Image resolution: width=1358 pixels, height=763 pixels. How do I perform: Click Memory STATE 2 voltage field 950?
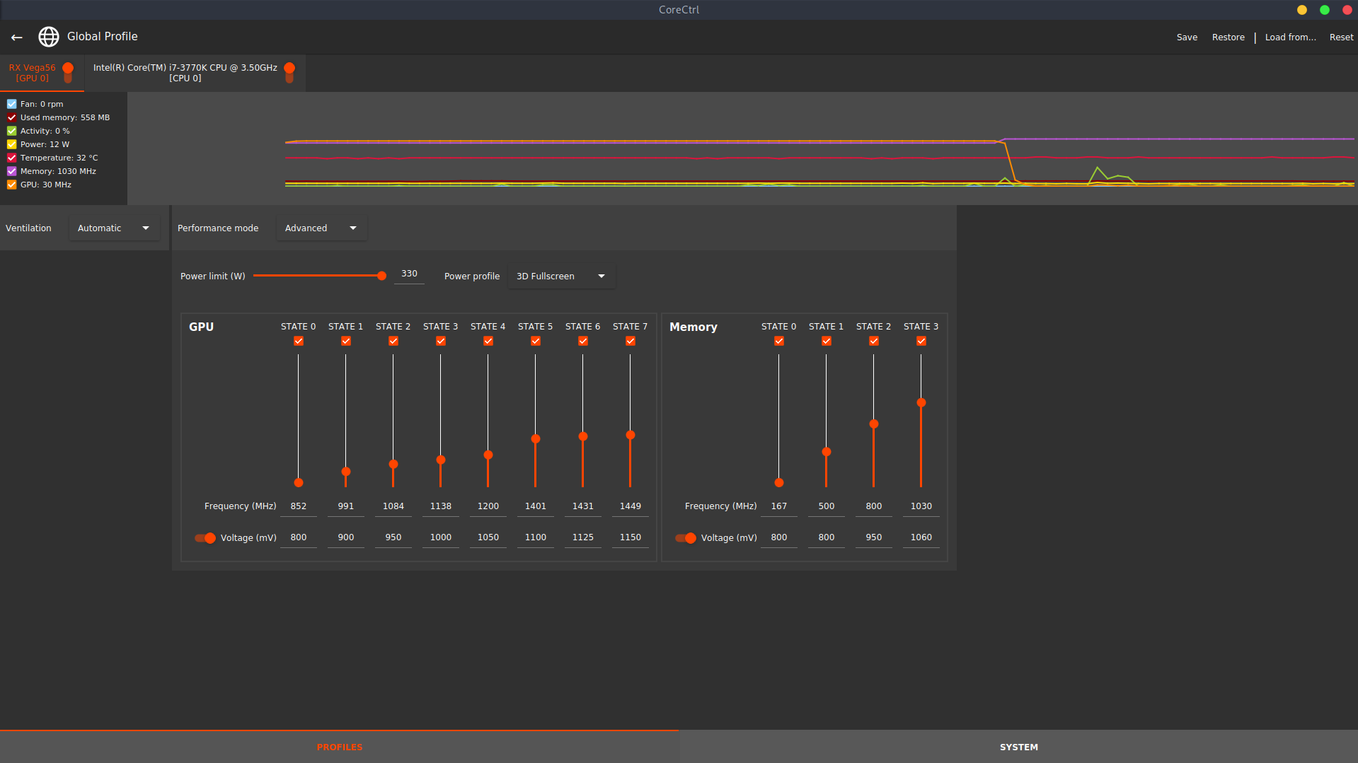pos(874,538)
